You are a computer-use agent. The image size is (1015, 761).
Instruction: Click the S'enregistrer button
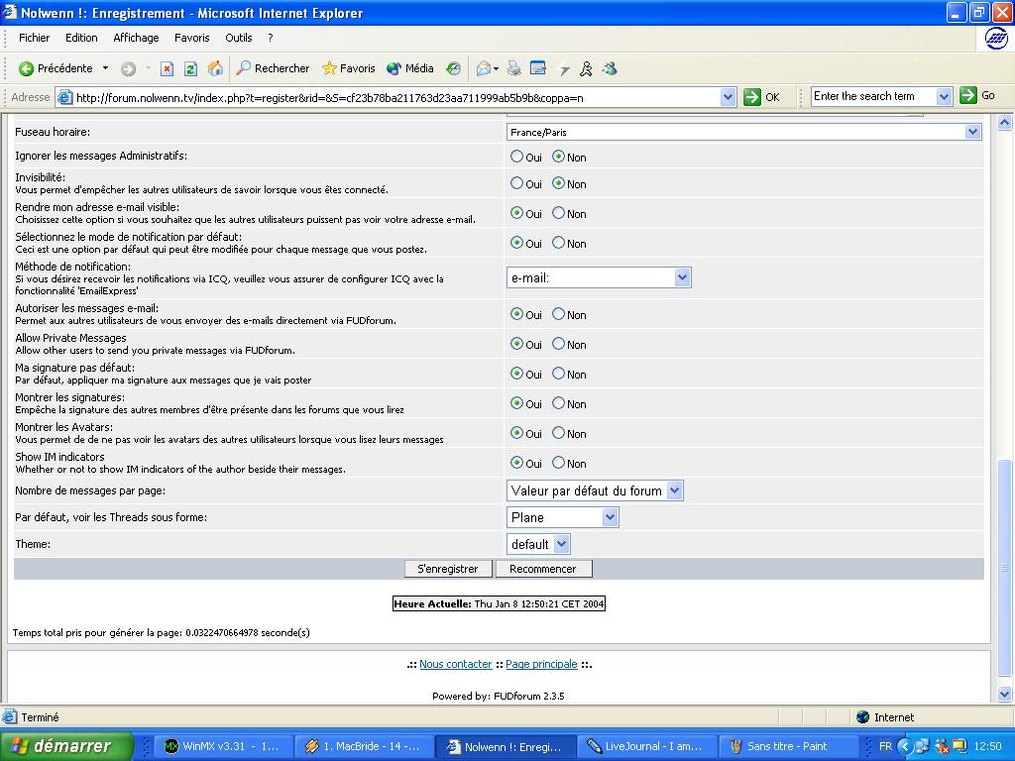[448, 569]
